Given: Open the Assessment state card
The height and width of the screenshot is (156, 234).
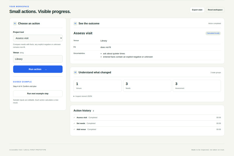Looking at the screenshot, I should (197, 86).
